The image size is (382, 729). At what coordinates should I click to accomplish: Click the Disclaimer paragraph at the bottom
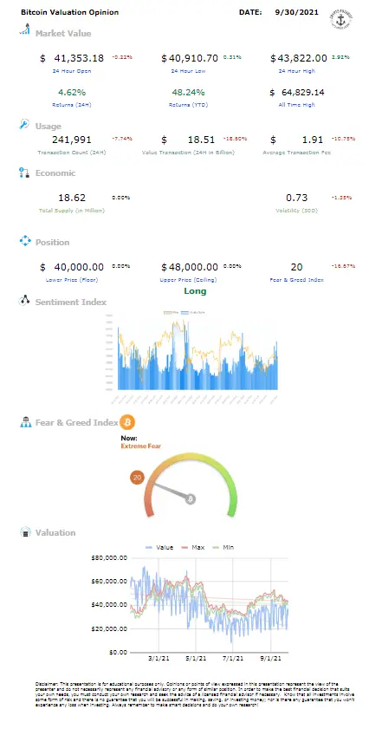coord(195,694)
